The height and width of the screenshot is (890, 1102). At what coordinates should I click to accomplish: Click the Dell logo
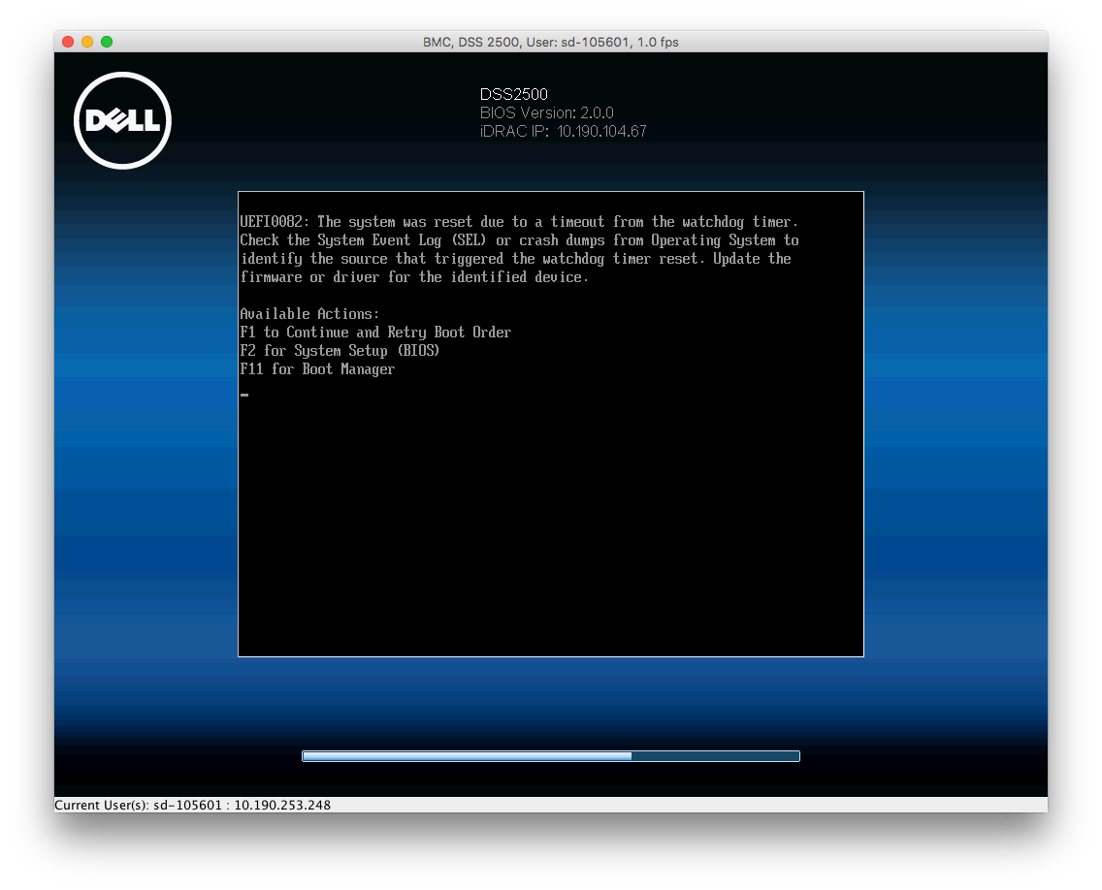(122, 121)
